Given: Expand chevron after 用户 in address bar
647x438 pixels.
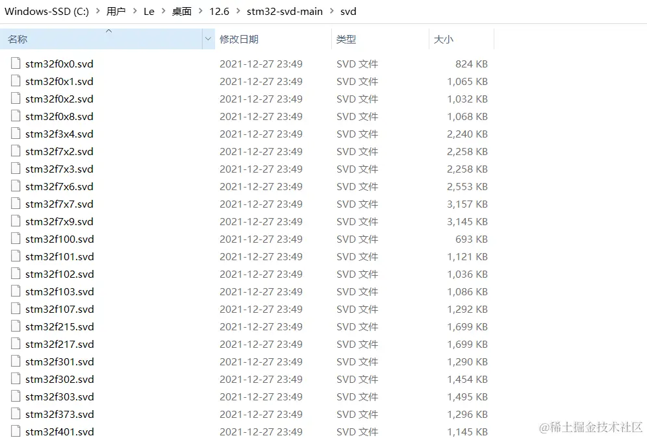Looking at the screenshot, I should click(x=135, y=11).
